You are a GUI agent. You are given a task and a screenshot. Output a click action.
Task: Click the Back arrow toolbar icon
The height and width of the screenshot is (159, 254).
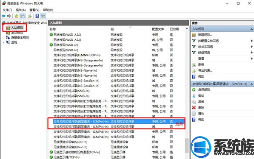coord(3,16)
